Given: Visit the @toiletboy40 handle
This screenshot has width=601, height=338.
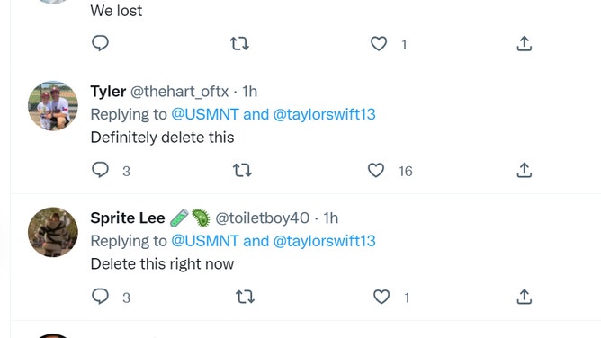Looking at the screenshot, I should [x=262, y=218].
